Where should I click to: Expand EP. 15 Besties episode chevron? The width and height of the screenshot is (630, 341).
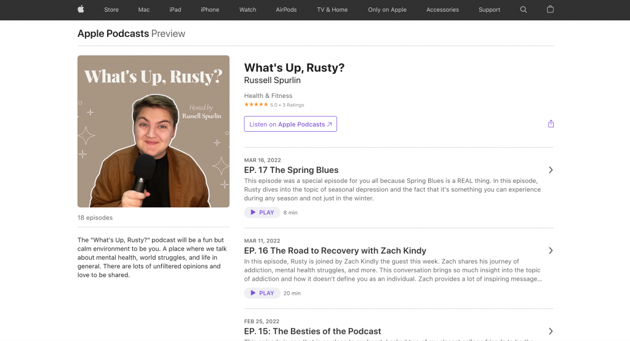551,331
